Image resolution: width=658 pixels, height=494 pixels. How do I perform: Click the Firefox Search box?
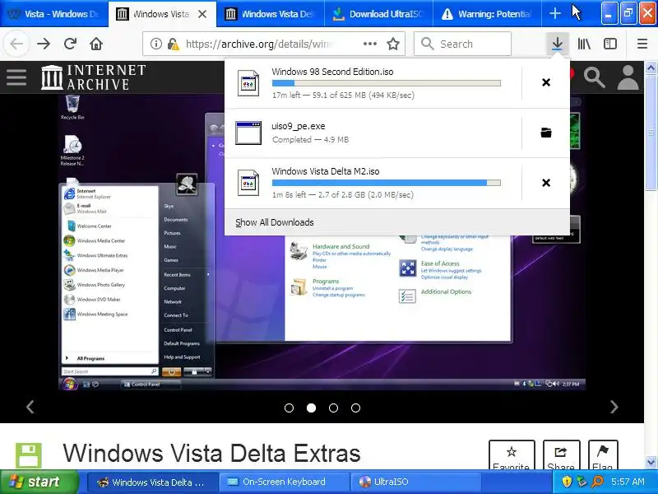point(462,44)
